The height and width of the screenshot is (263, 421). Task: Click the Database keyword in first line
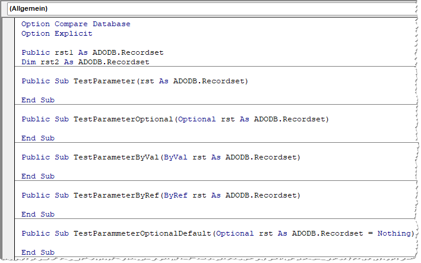(x=111, y=24)
